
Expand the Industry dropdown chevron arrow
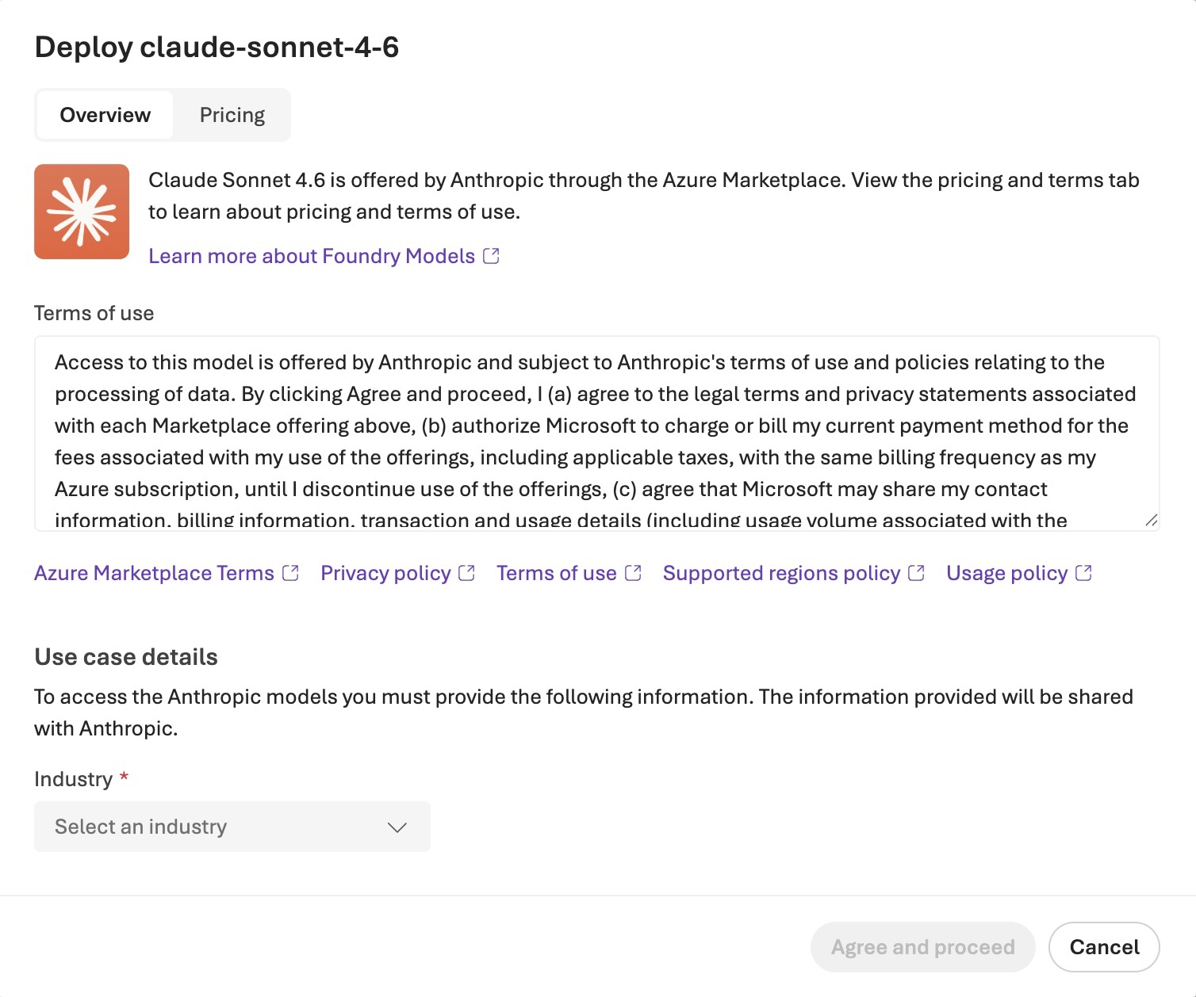click(397, 827)
